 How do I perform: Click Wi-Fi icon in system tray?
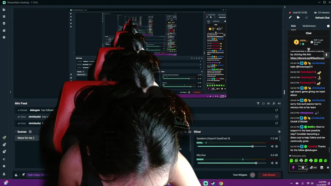[x=308, y=183]
